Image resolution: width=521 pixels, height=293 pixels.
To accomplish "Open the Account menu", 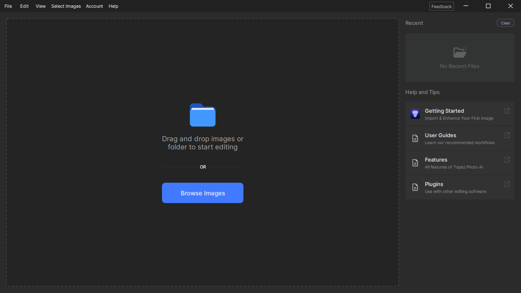I will [x=94, y=6].
